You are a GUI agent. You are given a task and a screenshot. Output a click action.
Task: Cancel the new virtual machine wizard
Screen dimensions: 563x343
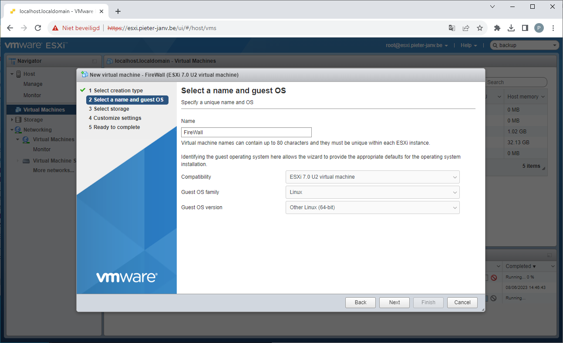click(x=462, y=302)
